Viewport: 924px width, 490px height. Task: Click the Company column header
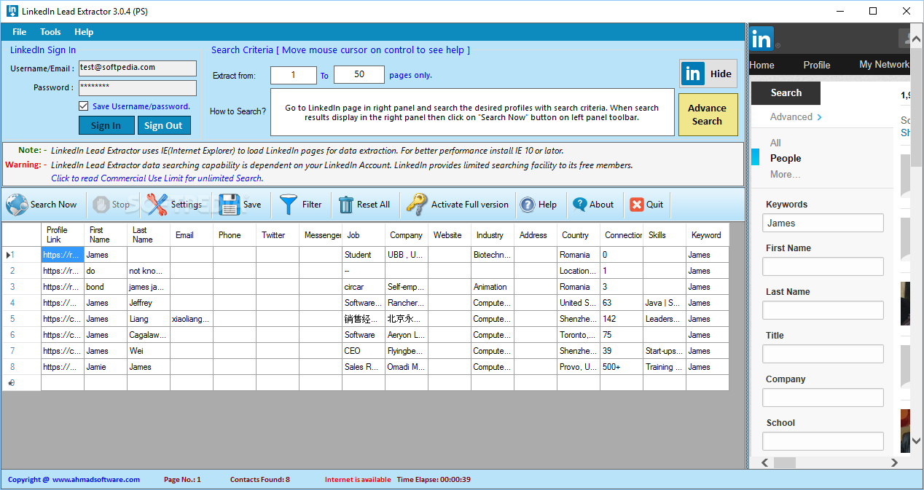point(407,235)
